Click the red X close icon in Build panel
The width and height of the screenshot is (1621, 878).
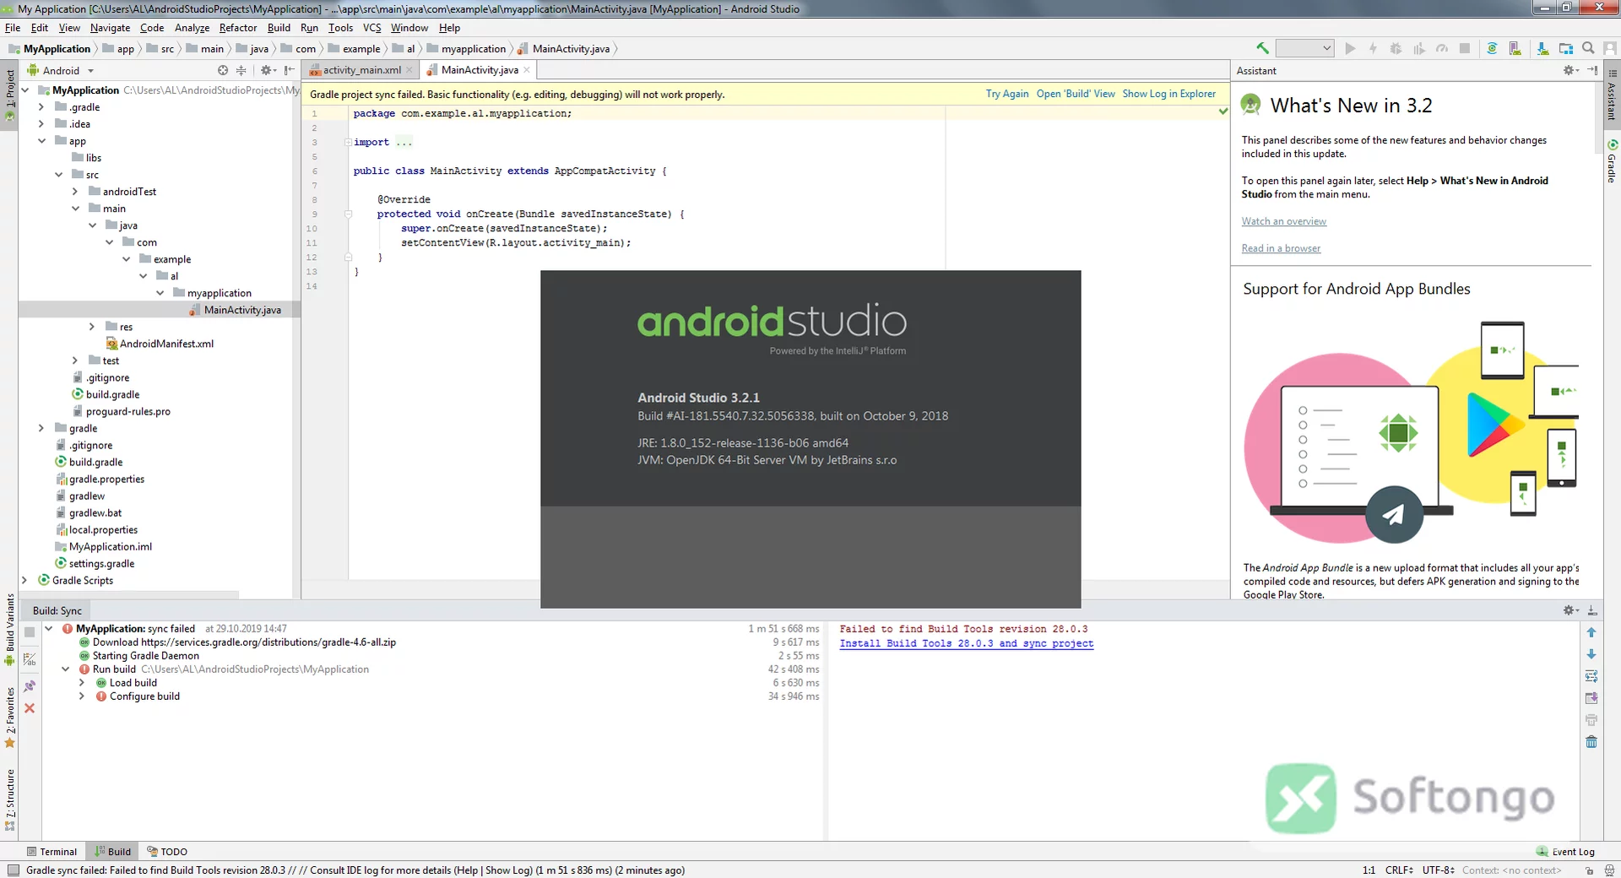[30, 708]
